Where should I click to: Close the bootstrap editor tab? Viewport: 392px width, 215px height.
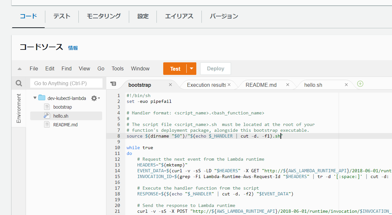170,85
